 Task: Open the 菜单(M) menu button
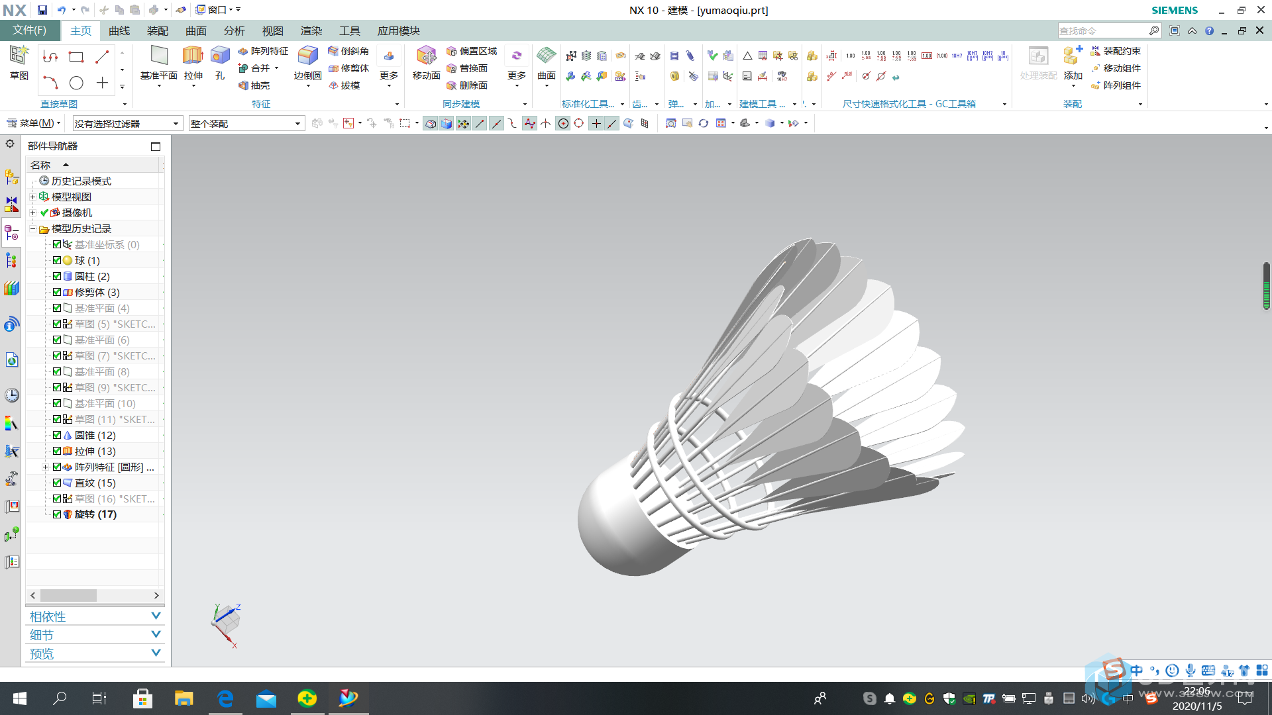34,123
